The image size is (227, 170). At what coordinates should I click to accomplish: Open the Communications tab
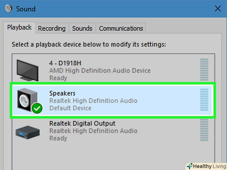121,28
